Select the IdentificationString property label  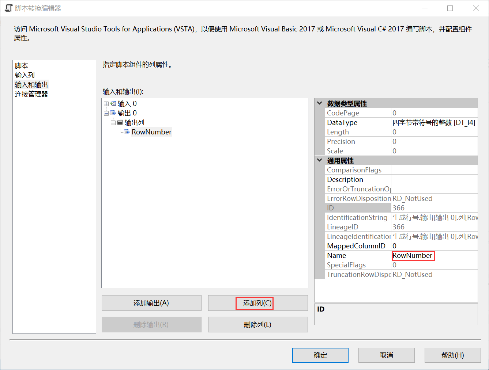358,217
